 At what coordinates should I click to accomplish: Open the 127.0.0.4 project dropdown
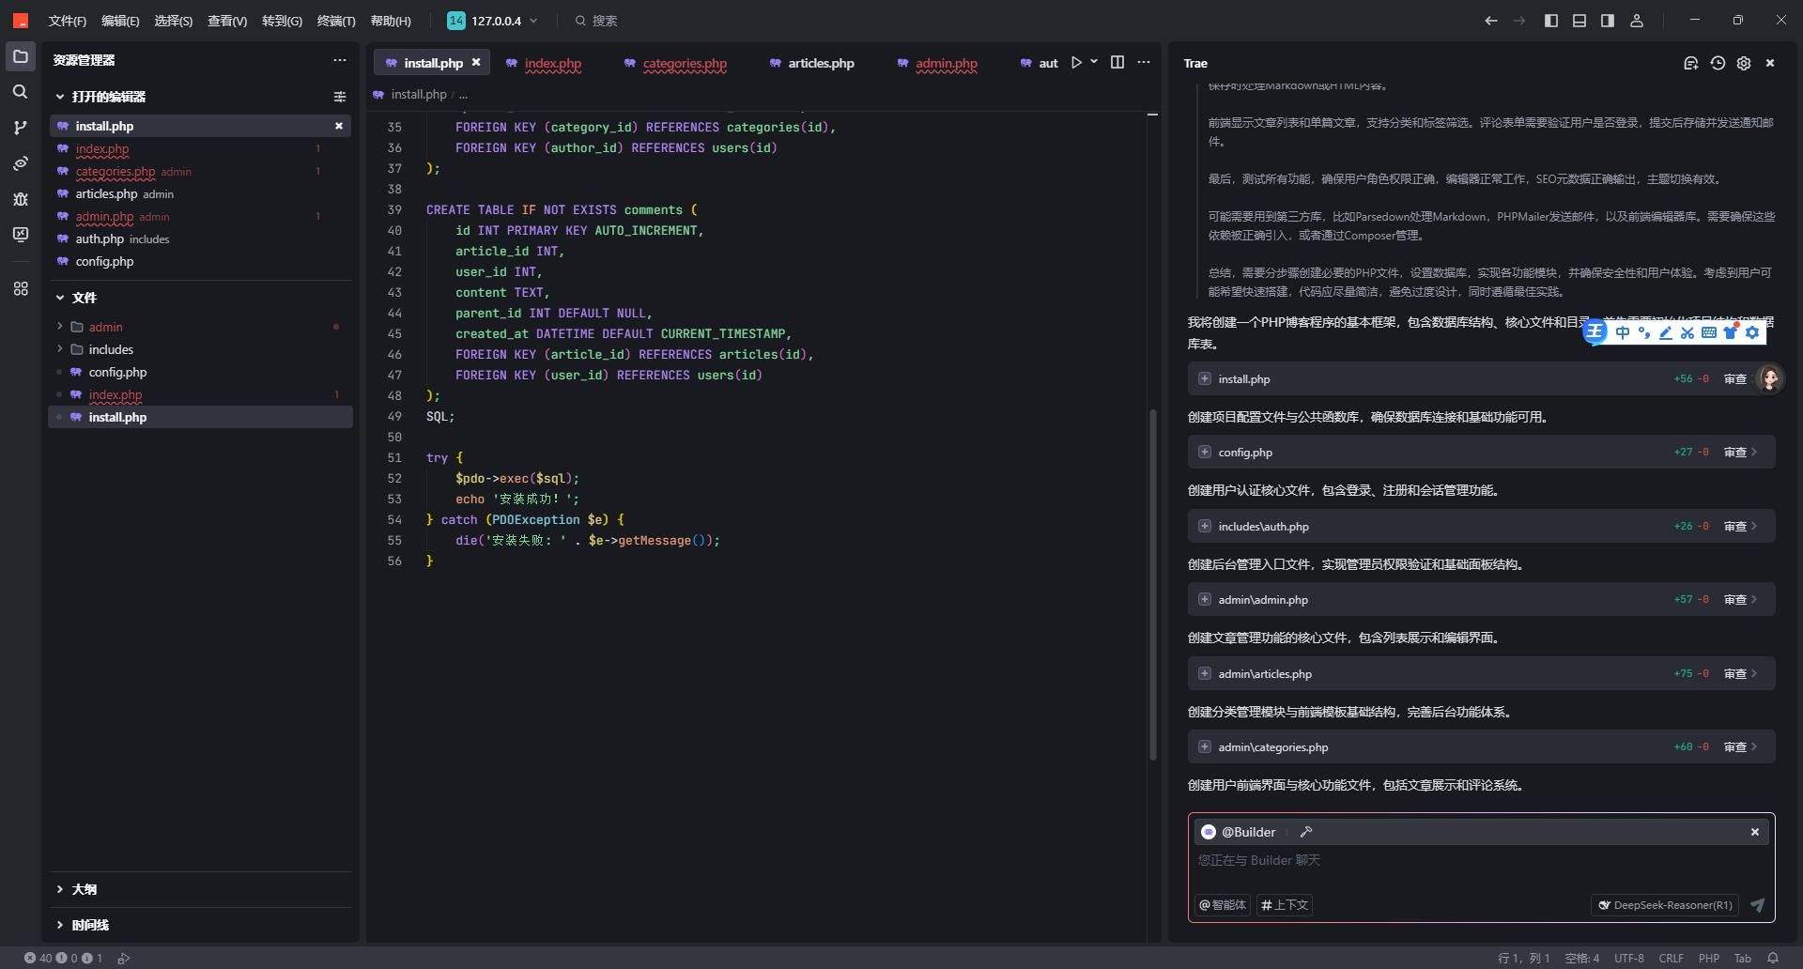tap(493, 21)
